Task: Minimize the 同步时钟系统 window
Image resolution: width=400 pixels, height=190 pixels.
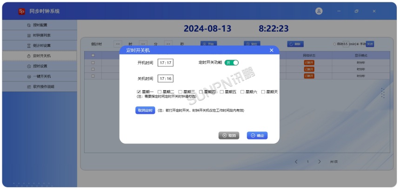Action: [x=339, y=11]
